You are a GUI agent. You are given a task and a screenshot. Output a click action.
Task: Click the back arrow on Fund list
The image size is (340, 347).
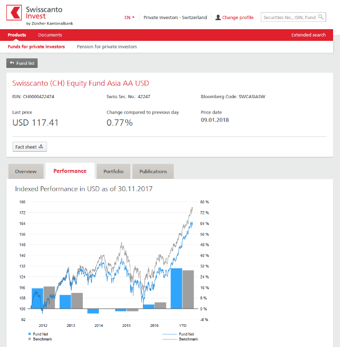pyautogui.click(x=12, y=63)
